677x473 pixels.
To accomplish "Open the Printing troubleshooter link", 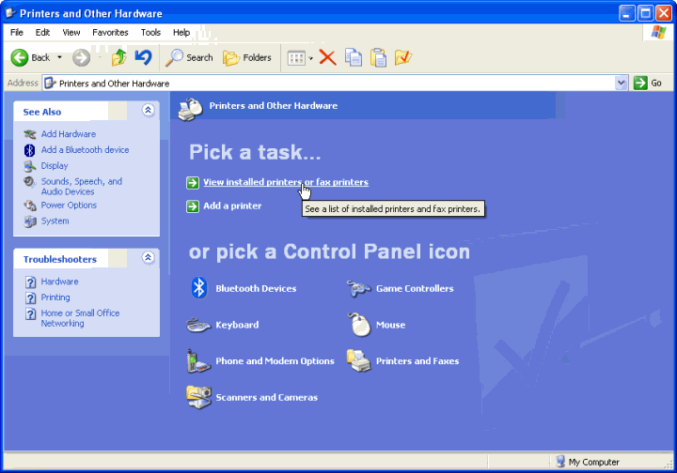I will (x=55, y=298).
